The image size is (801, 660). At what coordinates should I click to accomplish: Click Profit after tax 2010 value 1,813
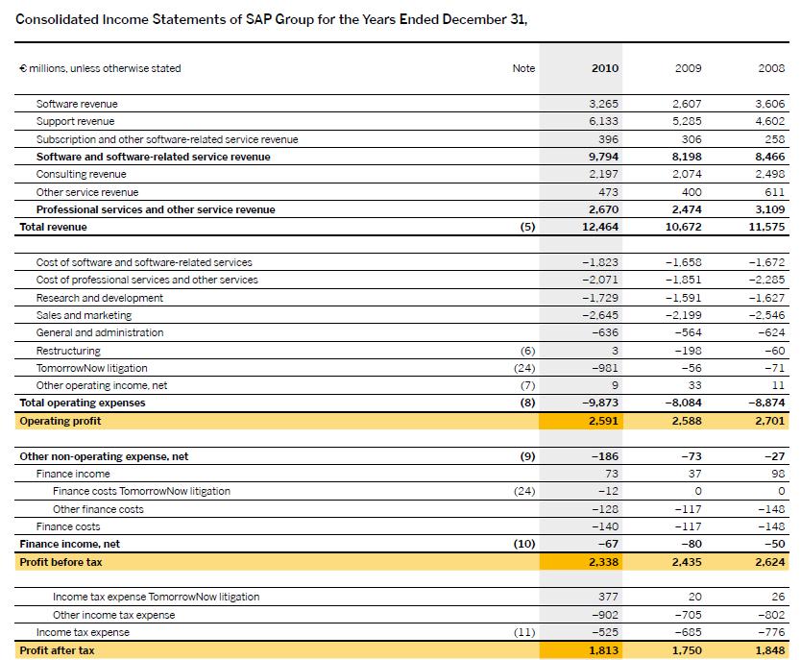[x=603, y=650]
